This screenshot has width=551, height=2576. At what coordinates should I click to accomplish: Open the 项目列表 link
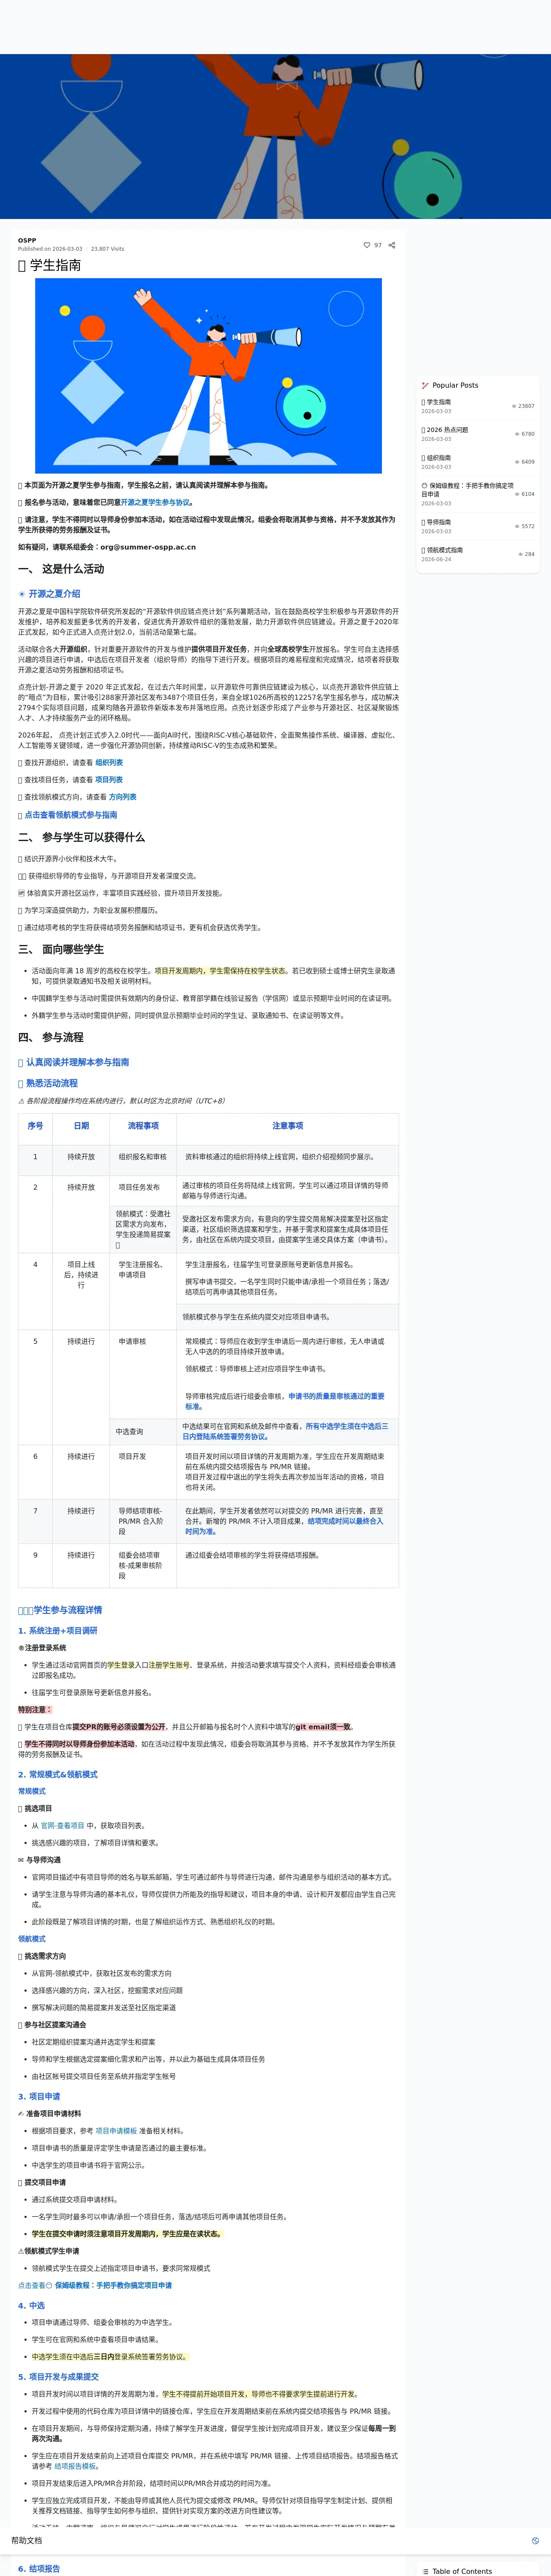tap(109, 780)
